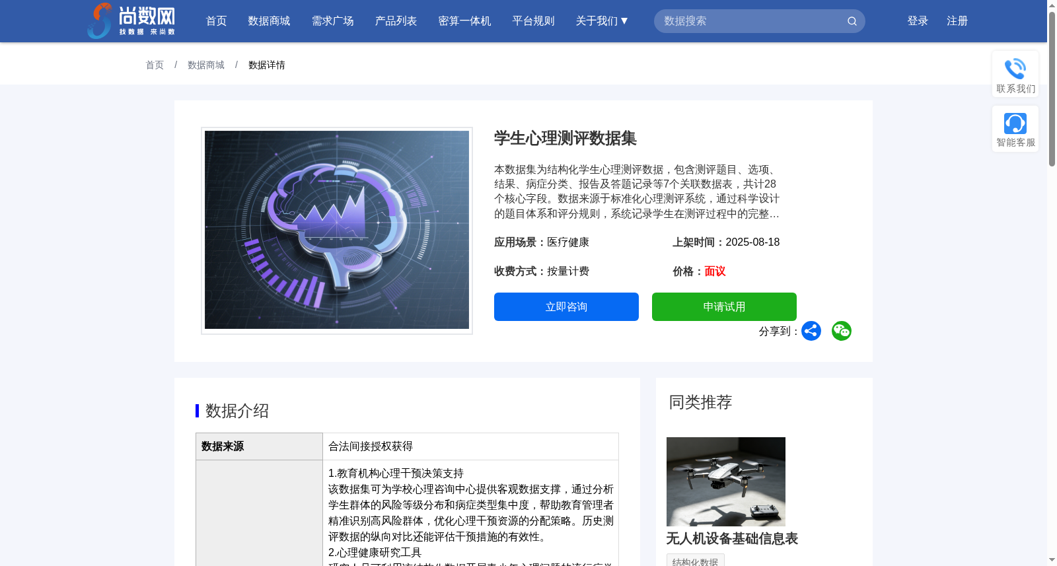Click the 注册 link
This screenshot has height=566, width=1057.
pos(957,21)
